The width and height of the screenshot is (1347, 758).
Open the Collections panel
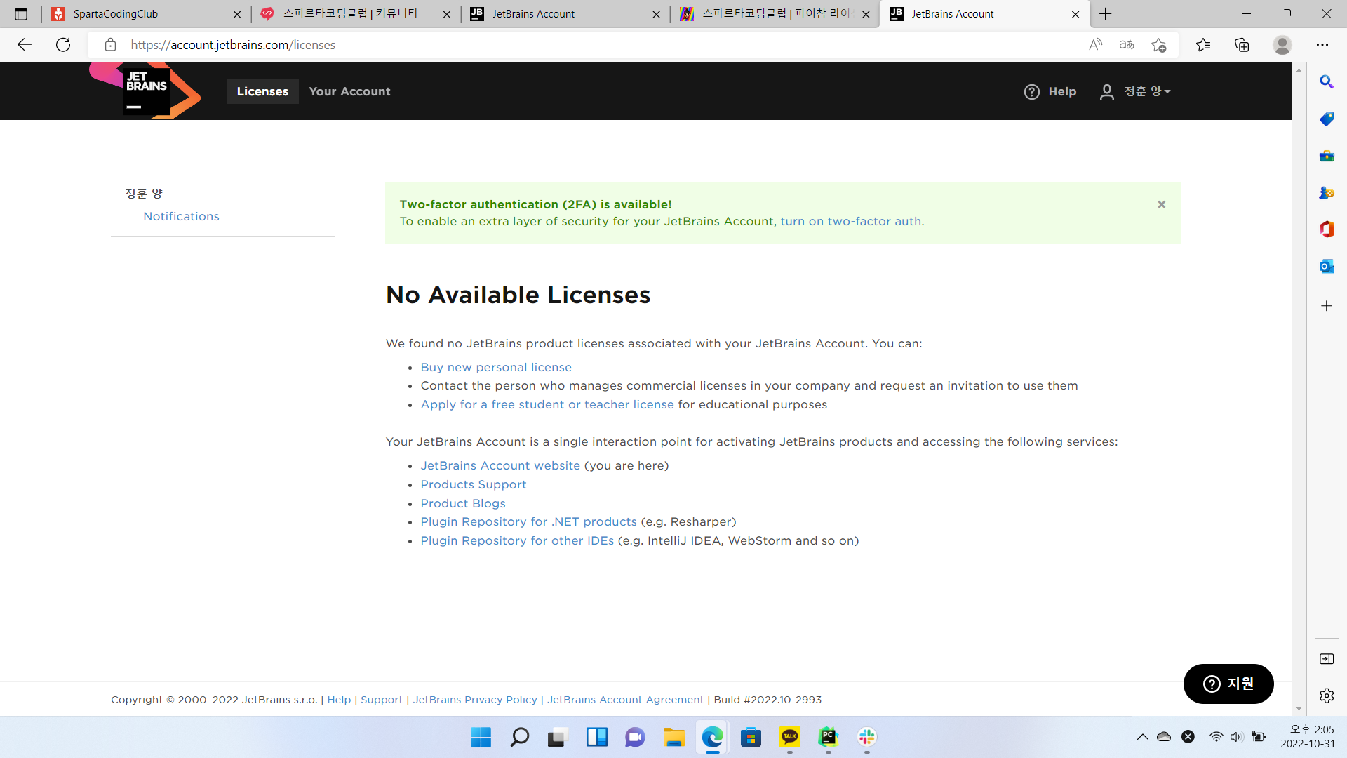click(1242, 45)
